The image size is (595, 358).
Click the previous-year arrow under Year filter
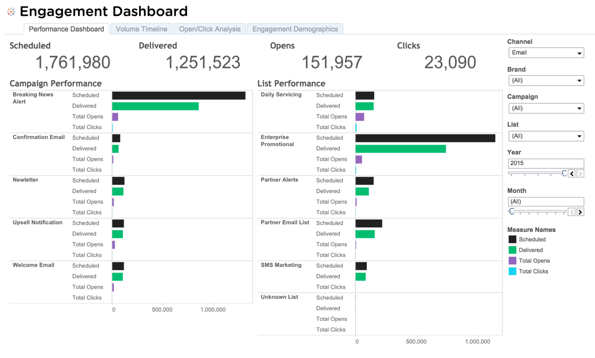(x=572, y=173)
